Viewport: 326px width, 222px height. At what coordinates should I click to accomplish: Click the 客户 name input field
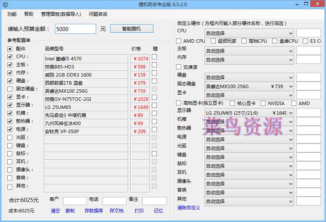click(x=75, y=201)
